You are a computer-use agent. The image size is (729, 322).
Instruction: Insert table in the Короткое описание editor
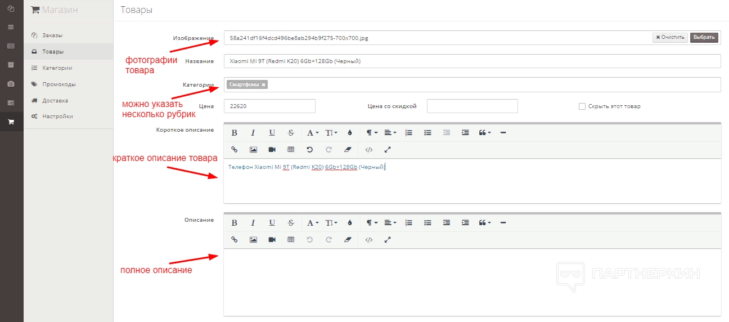[291, 150]
